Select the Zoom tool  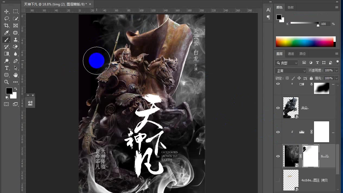pyautogui.click(x=7, y=82)
